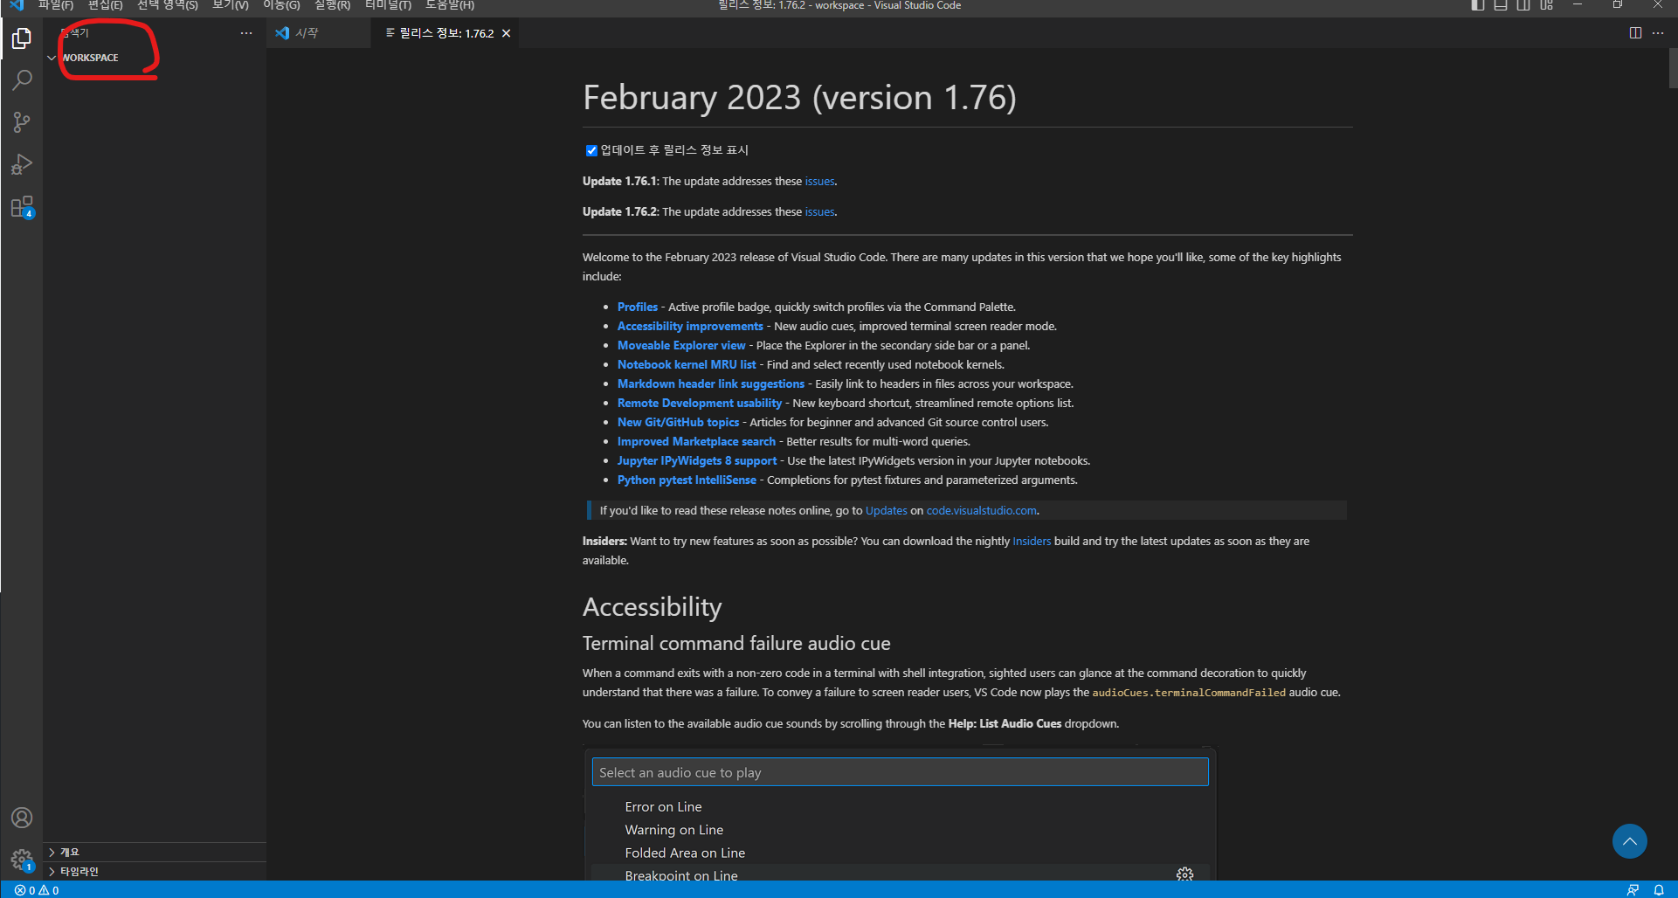Image resolution: width=1678 pixels, height=898 pixels.
Task: Close the release notes 1.76.2 tab
Action: [506, 33]
